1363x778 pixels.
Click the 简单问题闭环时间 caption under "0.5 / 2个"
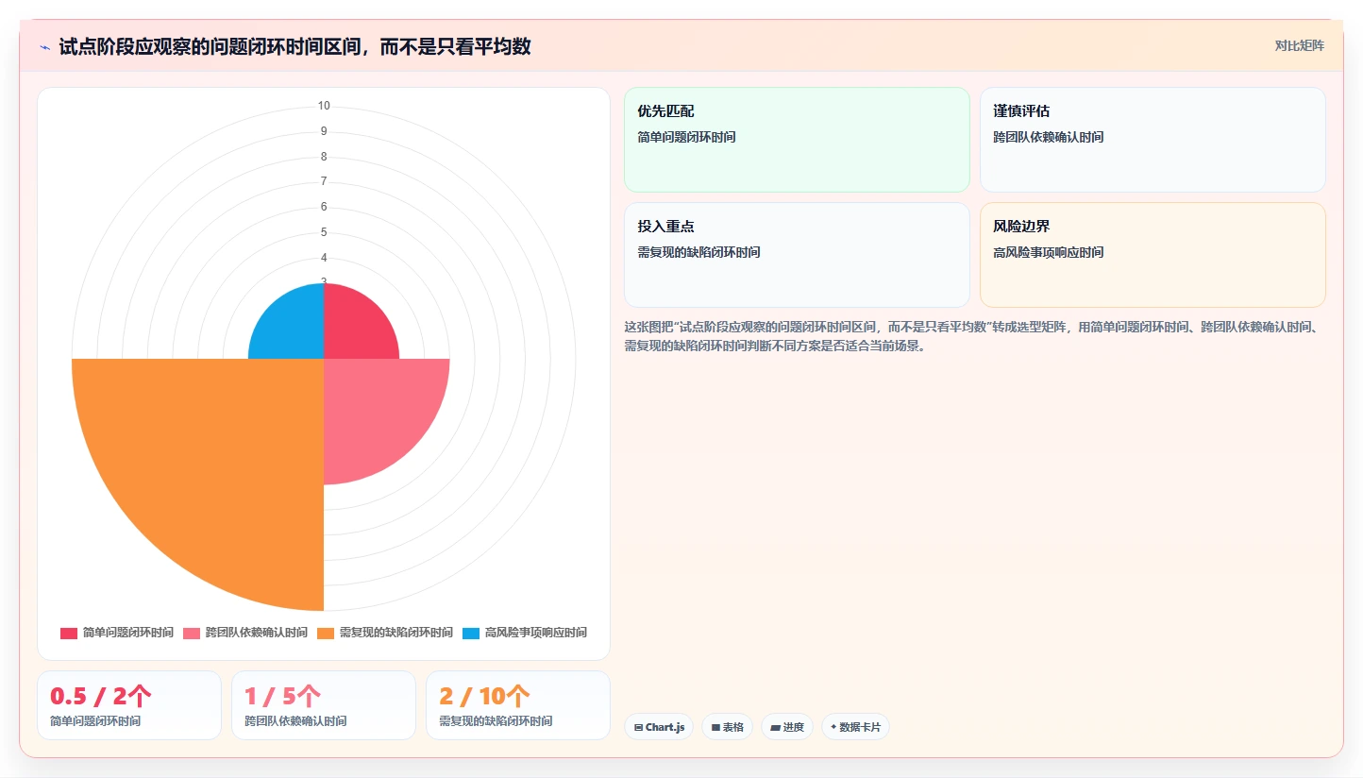95,721
